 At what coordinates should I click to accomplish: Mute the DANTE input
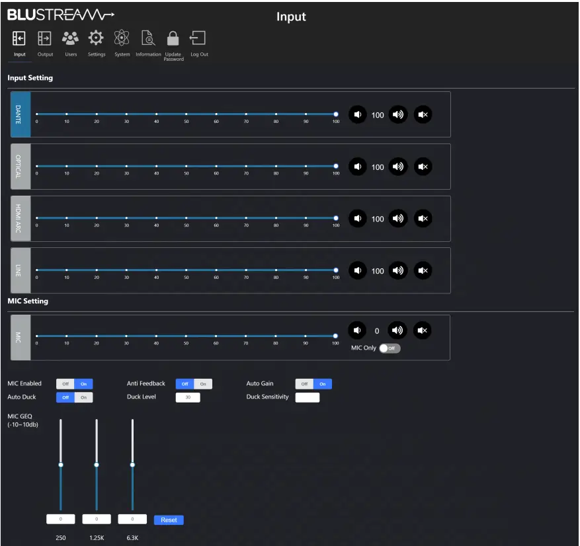[423, 113]
